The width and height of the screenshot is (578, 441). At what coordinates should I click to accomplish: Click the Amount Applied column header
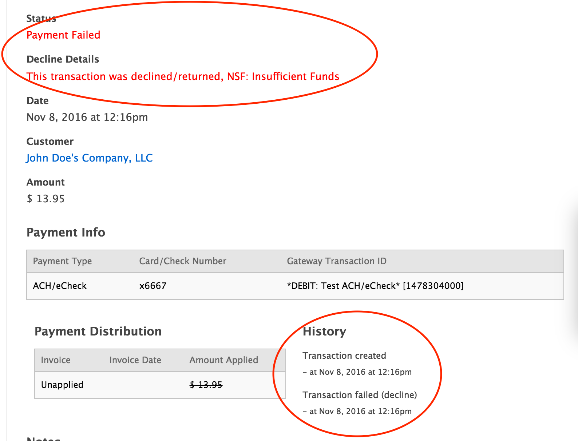click(223, 360)
